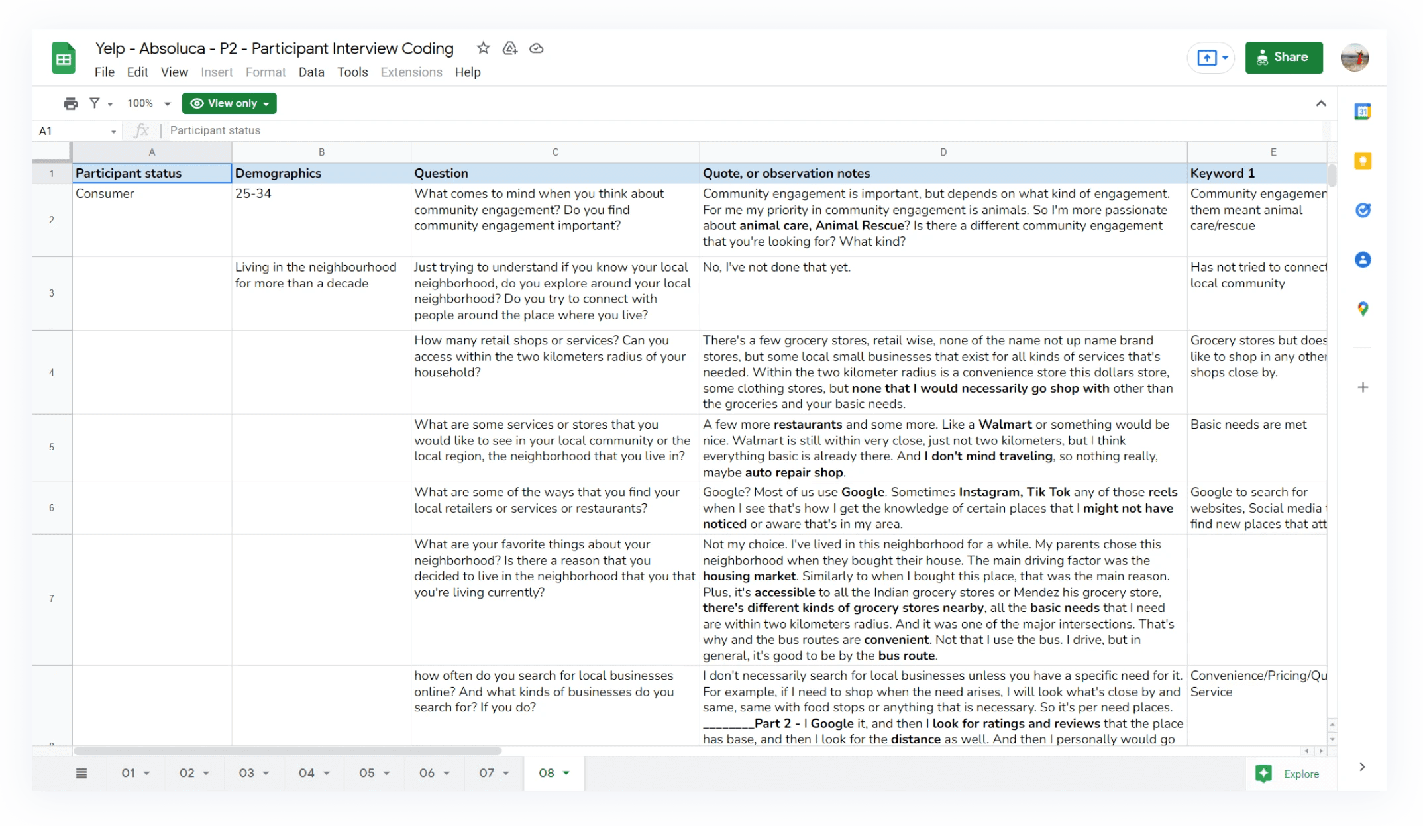The width and height of the screenshot is (1423, 826).
Task: Click the Explore button label
Action: 1301,774
